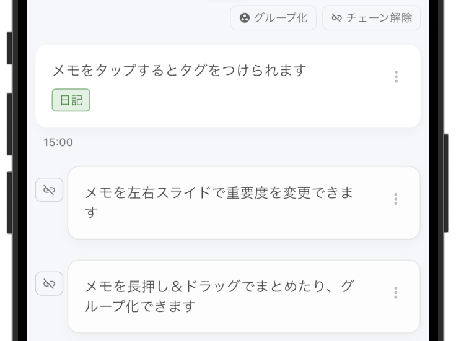
Task: Open the three-dot menu on the 長押し＆ドラッグ memo
Action: click(395, 293)
